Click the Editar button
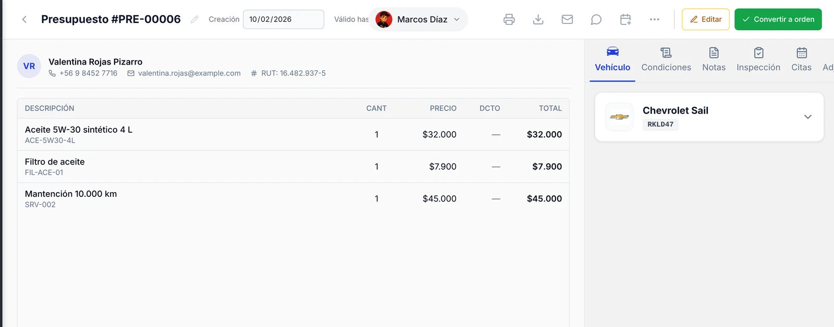Screen dimensions: 834x327 click(706, 19)
